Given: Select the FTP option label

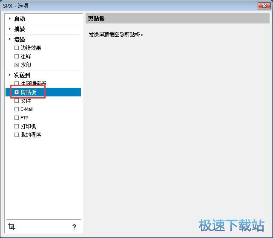Looking at the screenshot, I should [x=24, y=118].
